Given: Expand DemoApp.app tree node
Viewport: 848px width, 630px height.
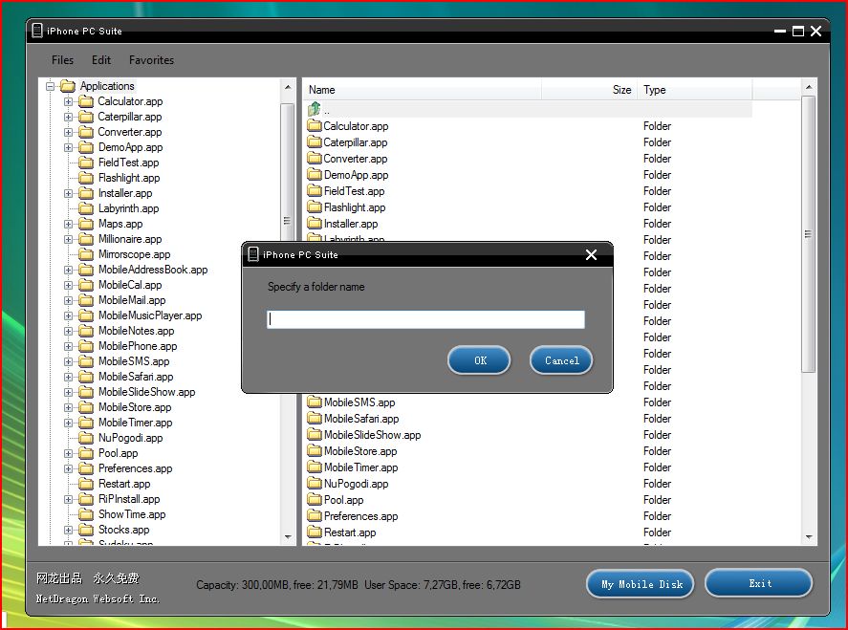Looking at the screenshot, I should click(68, 147).
